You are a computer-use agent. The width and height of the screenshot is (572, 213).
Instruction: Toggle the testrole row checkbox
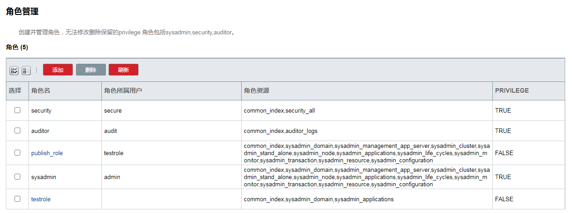pyautogui.click(x=18, y=199)
